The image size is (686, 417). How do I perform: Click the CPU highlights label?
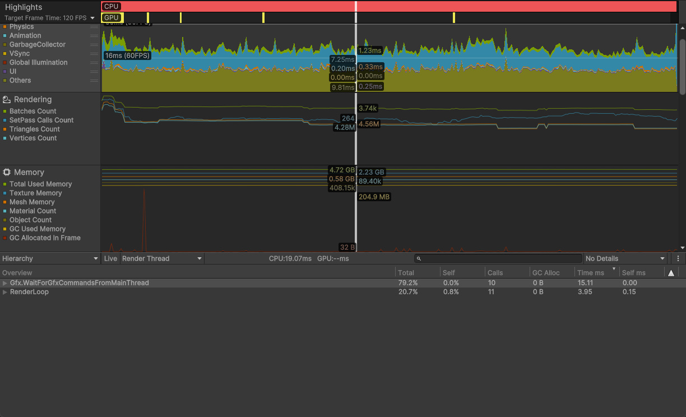click(112, 6)
